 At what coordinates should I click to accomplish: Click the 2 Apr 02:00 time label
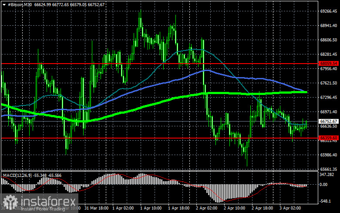coord(206,208)
